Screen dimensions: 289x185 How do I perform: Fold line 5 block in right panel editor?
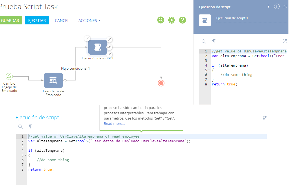pyautogui.click(x=209, y=70)
